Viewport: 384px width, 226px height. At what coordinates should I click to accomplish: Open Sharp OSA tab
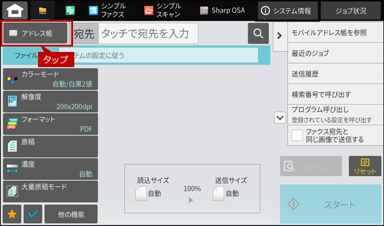pos(222,10)
